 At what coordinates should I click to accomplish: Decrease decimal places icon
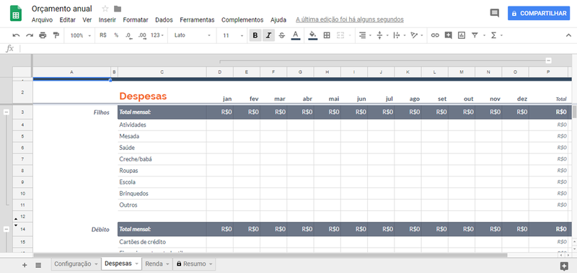pos(128,35)
